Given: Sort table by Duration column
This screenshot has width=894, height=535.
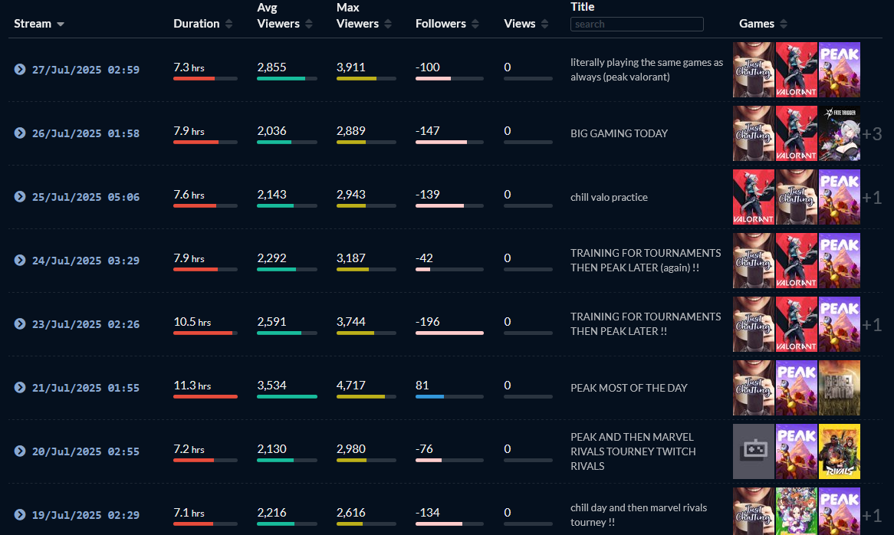Looking at the screenshot, I should tap(203, 23).
